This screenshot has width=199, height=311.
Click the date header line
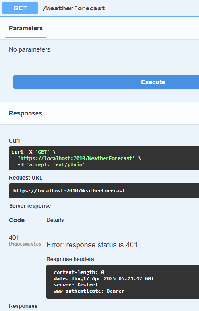(104, 278)
